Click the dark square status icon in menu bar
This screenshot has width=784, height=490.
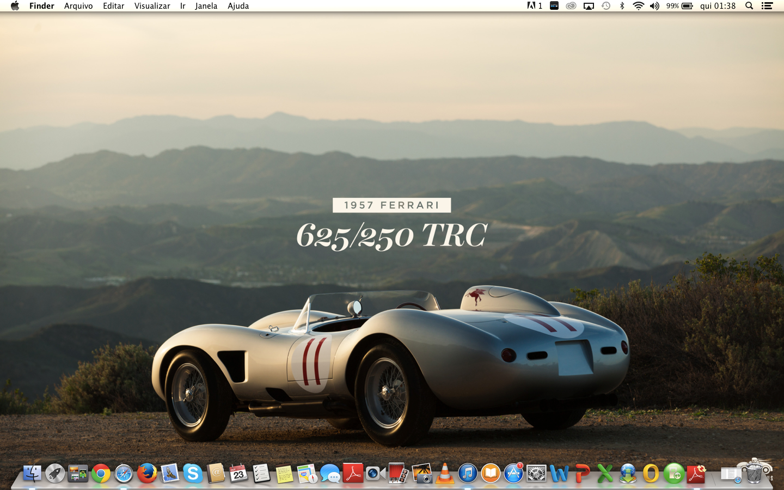pos(554,5)
